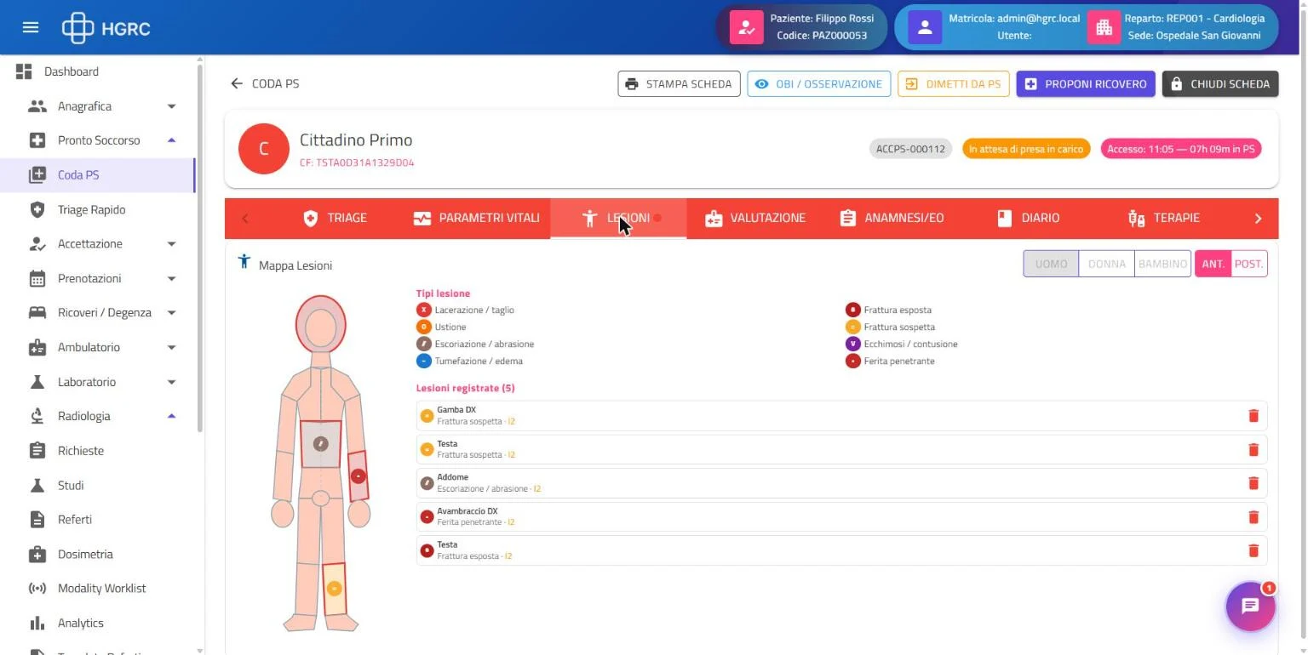Click the user account Matricola icon
Image resolution: width=1308 pixels, height=655 pixels.
click(925, 27)
